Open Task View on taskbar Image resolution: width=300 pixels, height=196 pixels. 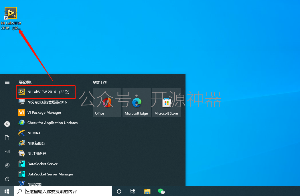[133, 191]
